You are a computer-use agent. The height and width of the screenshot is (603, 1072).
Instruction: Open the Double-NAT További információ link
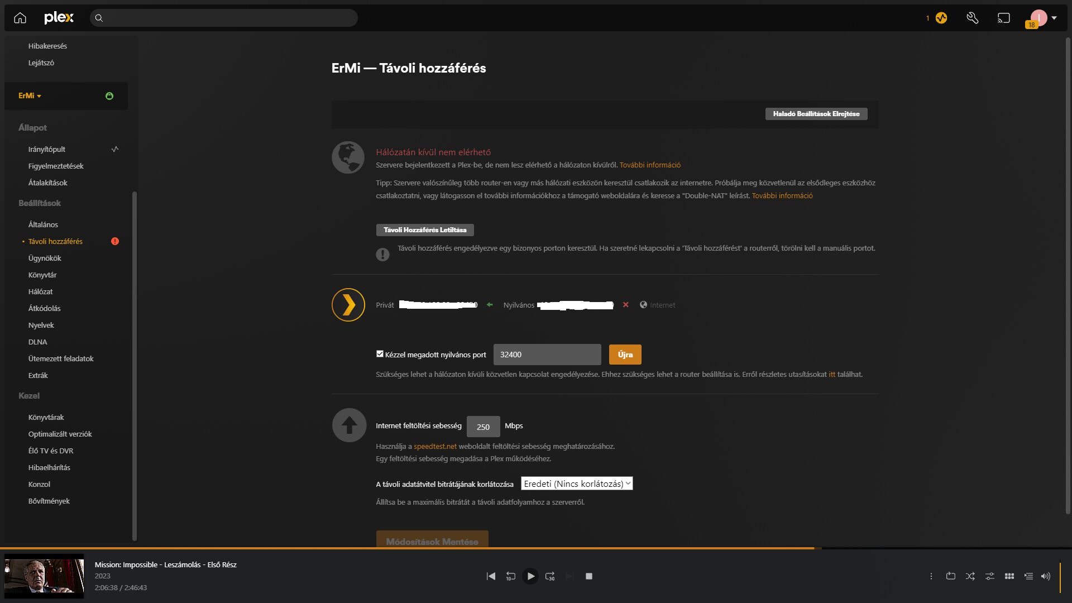[782, 195]
